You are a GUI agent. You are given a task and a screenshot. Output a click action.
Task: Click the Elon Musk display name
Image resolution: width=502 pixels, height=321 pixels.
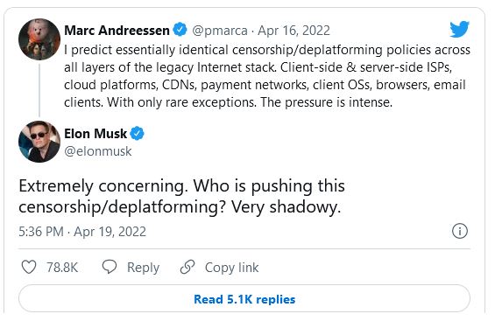coord(95,134)
